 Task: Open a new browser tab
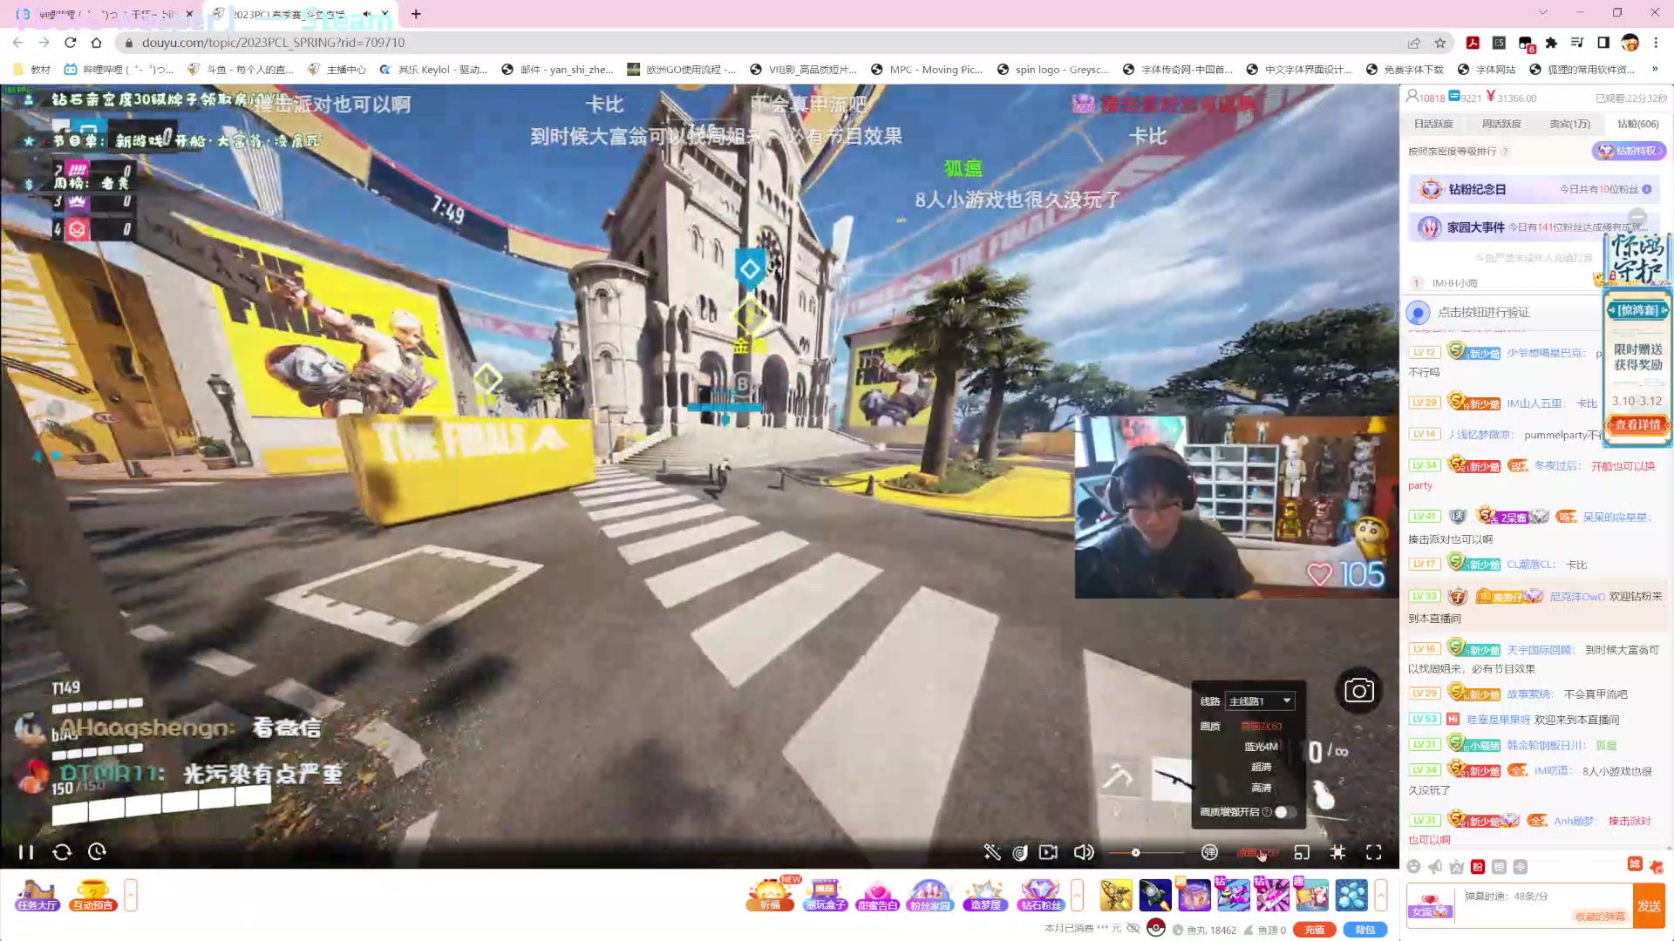[416, 14]
